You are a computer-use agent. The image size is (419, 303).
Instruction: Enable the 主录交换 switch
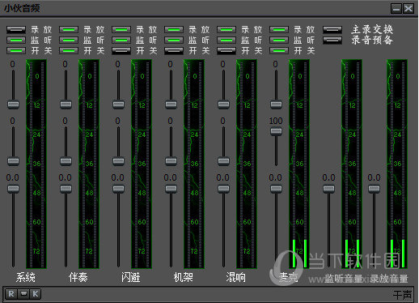coord(332,29)
